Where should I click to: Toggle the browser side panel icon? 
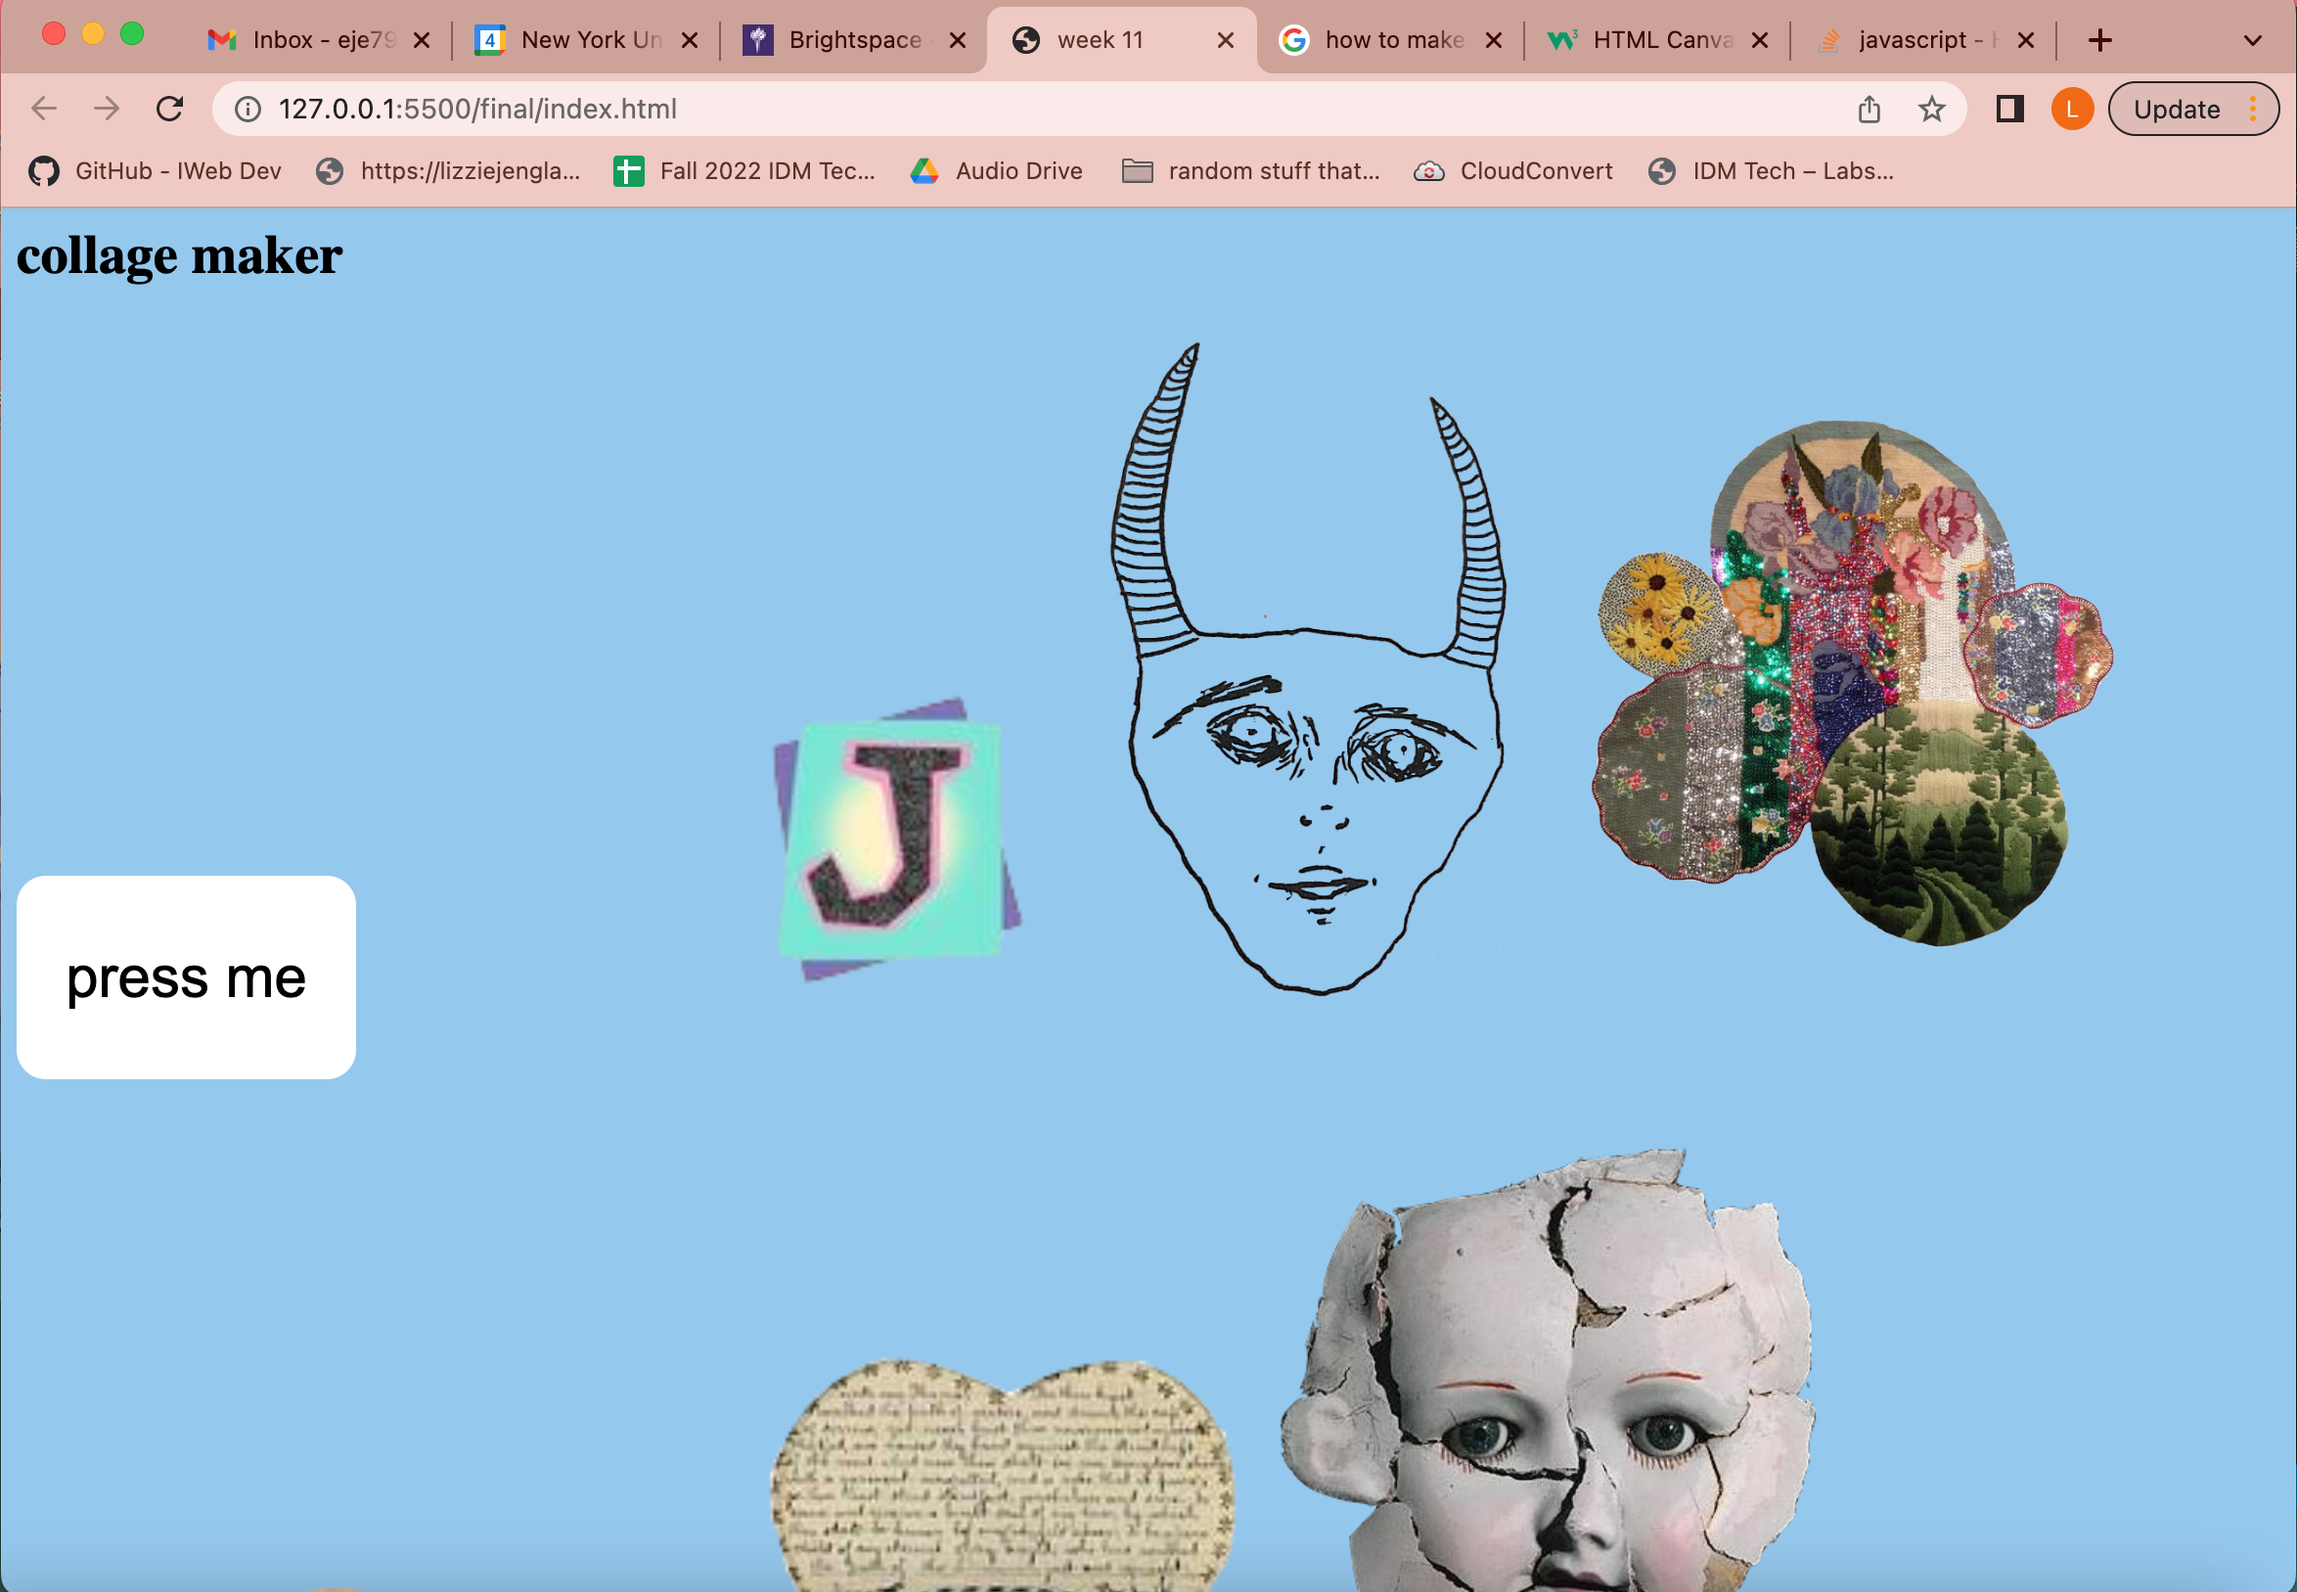click(2008, 109)
